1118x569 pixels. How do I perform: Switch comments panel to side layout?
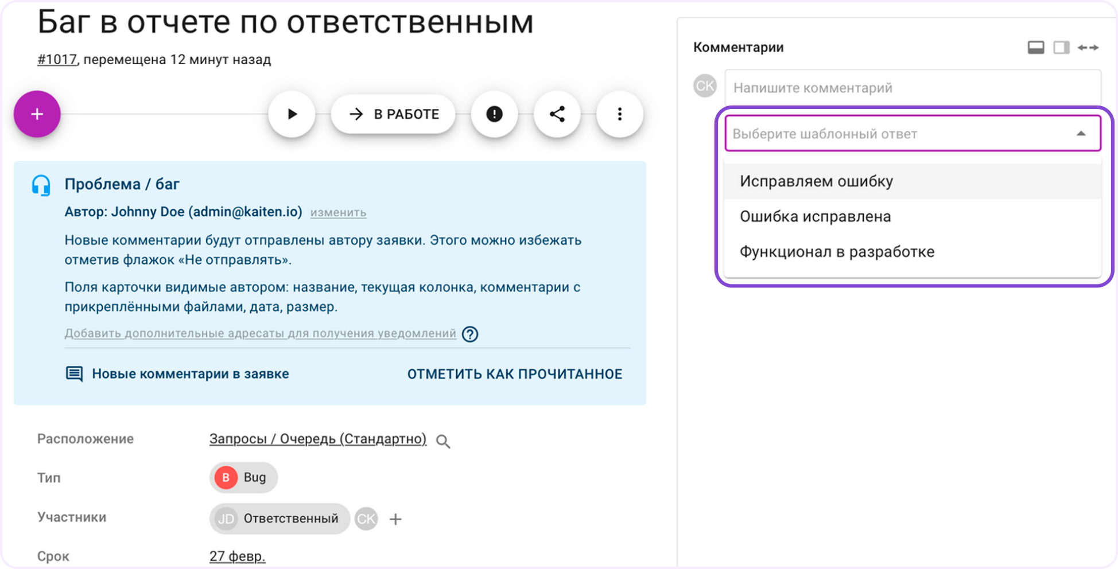(1061, 48)
